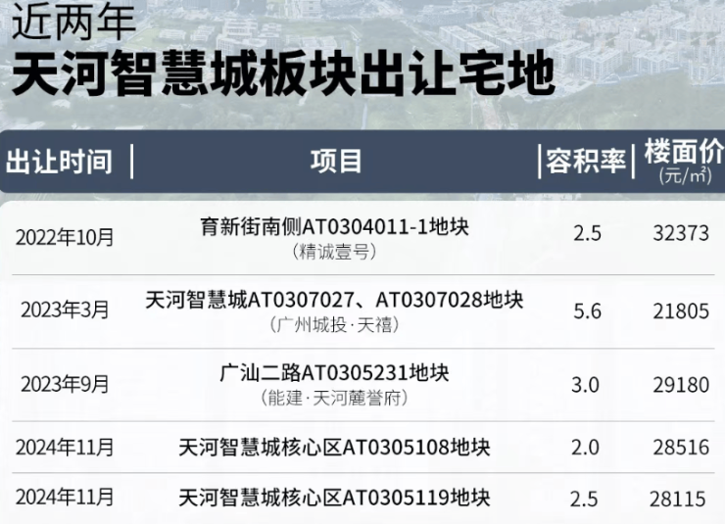
Task: Select the 楼面价 column header
Action: [x=683, y=155]
